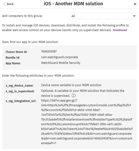Image resolution: width=139 pixels, height=151 pixels.
Task: Click the App Name label
Action: [13, 63]
